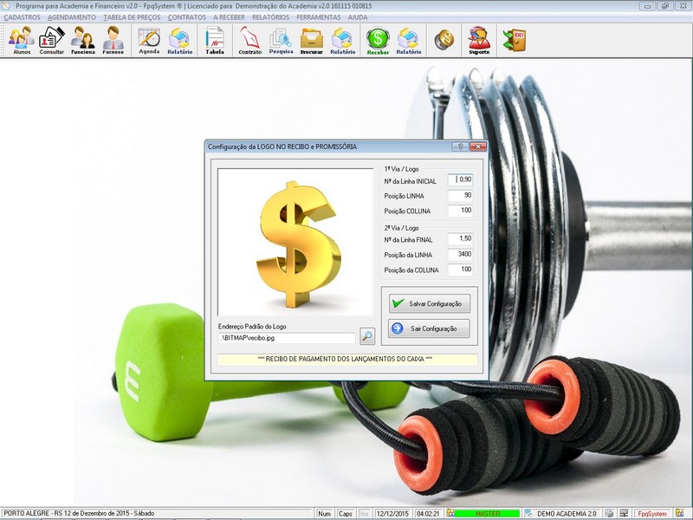
Task: Click the gold dollar logo preview image
Action: click(x=295, y=242)
